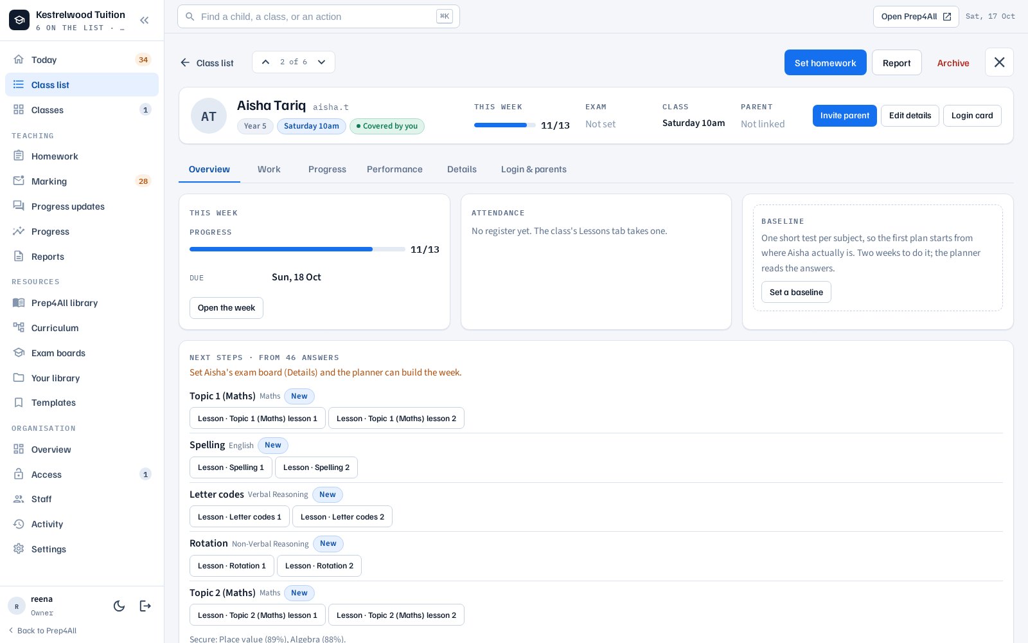Click Back to Prep4All link
The width and height of the screenshot is (1028, 643).
point(42,631)
